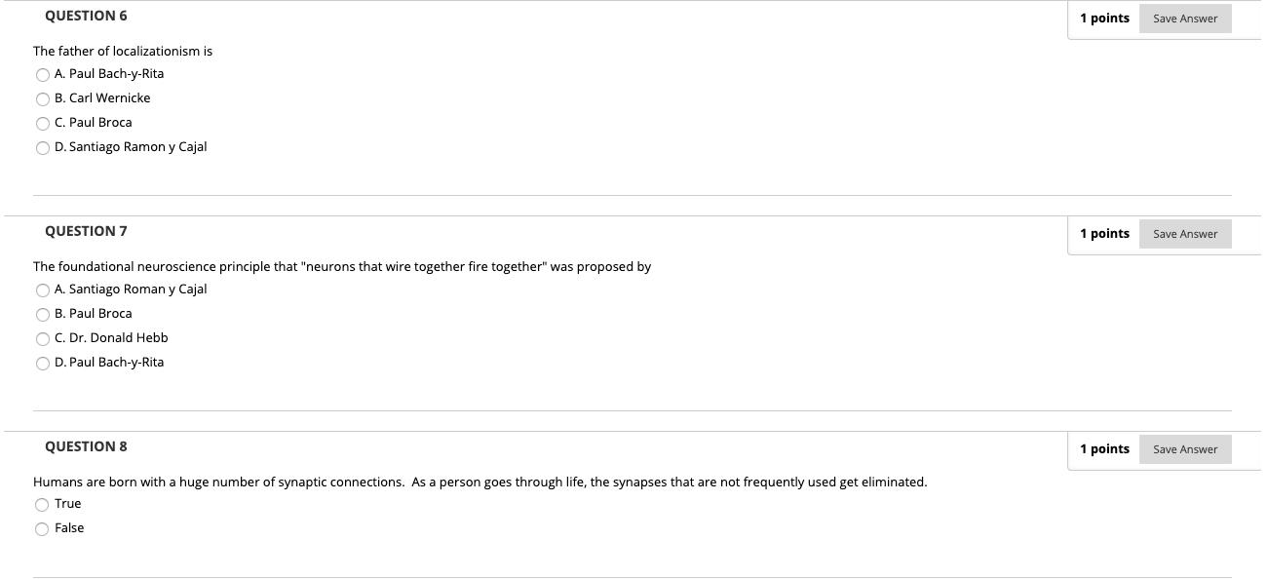Select answer A. Paul Bach-y-Rita for Question 6
The height and width of the screenshot is (579, 1267).
[43, 74]
